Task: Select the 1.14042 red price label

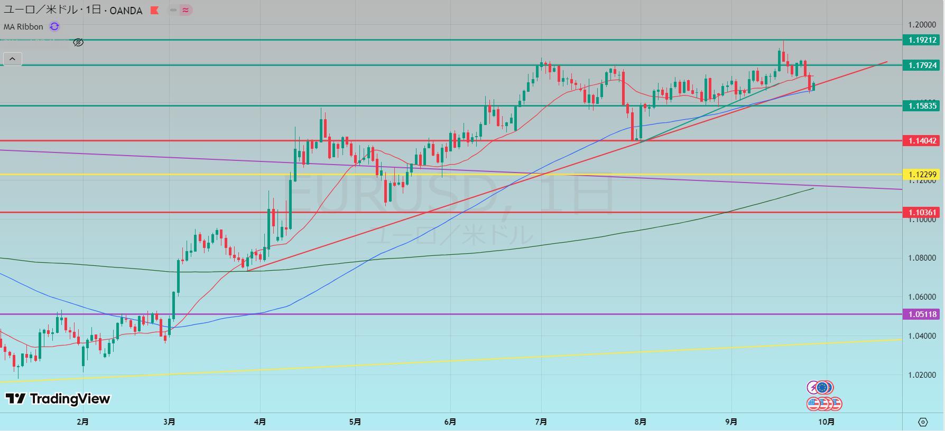Action: 923,141
